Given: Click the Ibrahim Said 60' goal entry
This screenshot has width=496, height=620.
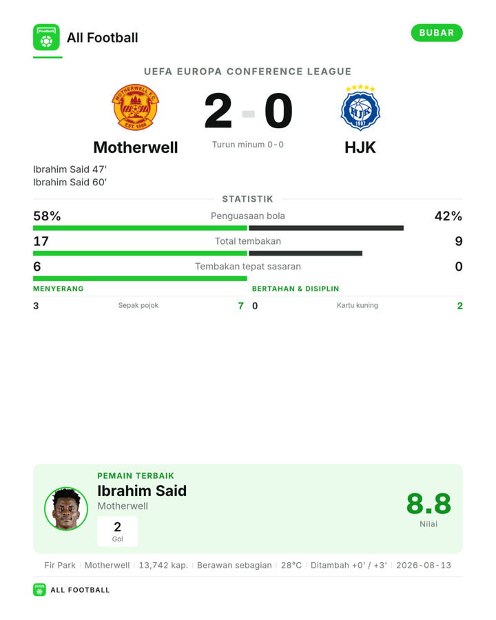Looking at the screenshot, I should tap(70, 183).
